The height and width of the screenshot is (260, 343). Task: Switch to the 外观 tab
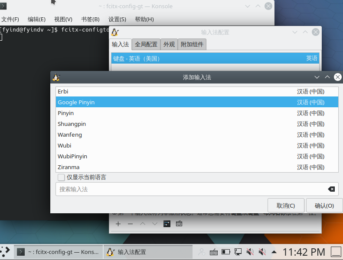(169, 45)
